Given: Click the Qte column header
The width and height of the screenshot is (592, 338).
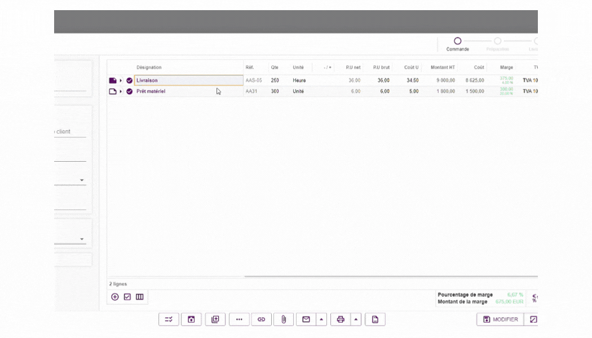Looking at the screenshot, I should [x=275, y=68].
